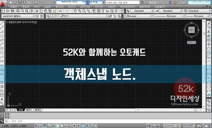The height and width of the screenshot is (128, 212).
Task: Click the Print icon in standard toolbar
Action: [x=18, y=11]
